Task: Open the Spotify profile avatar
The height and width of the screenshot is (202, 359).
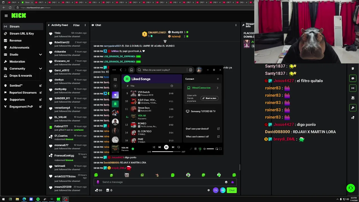Action: (199, 70)
